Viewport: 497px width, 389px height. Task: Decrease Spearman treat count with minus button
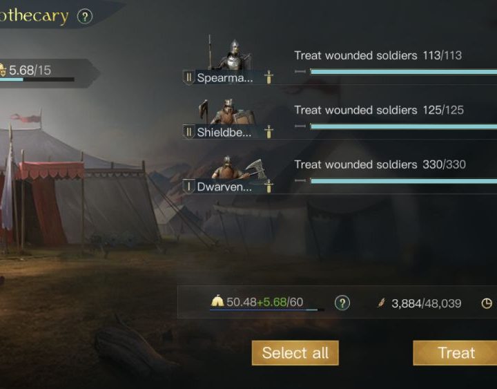click(x=300, y=71)
